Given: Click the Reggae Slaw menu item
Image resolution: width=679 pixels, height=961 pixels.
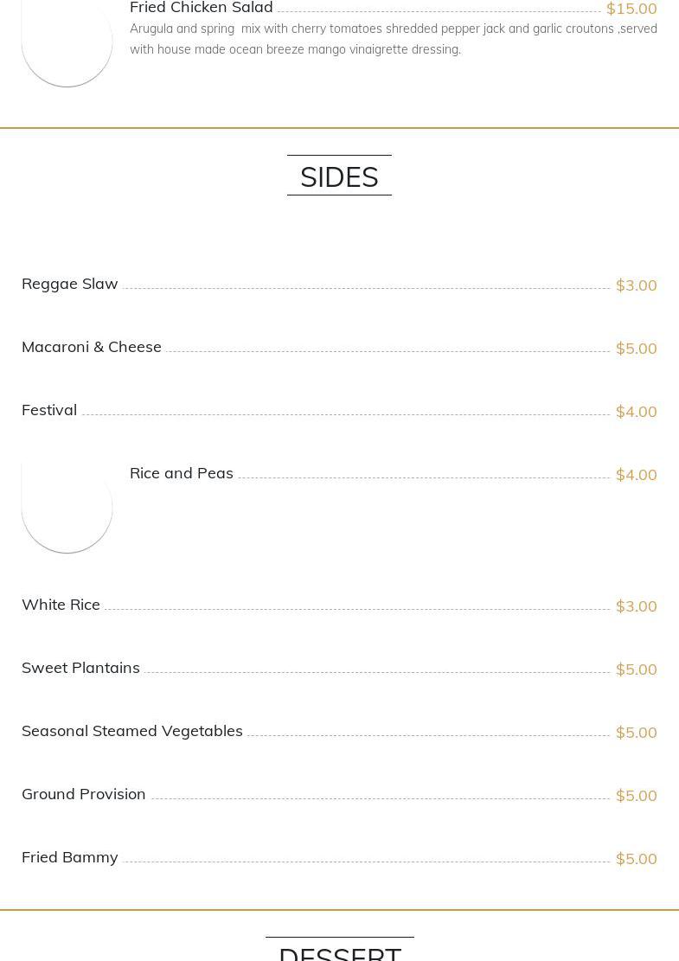Looking at the screenshot, I should [70, 284].
